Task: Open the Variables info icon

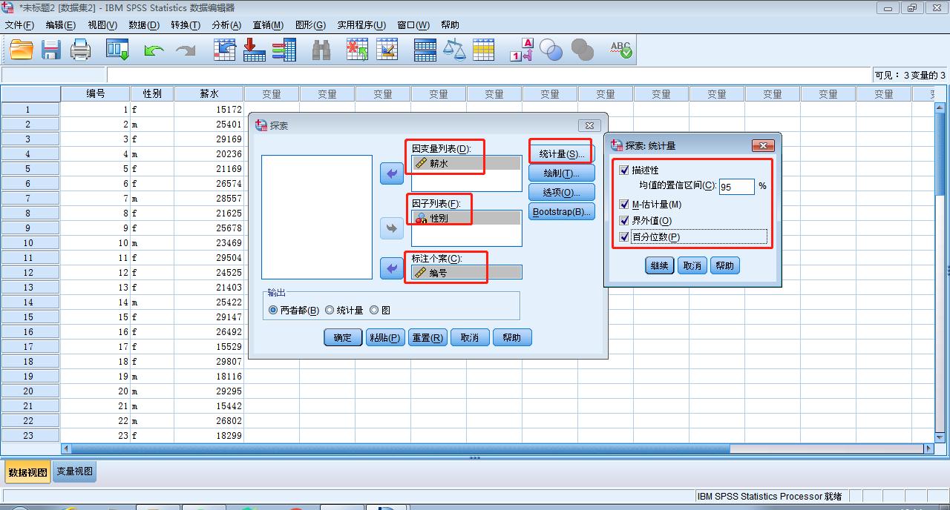Action: coord(284,50)
